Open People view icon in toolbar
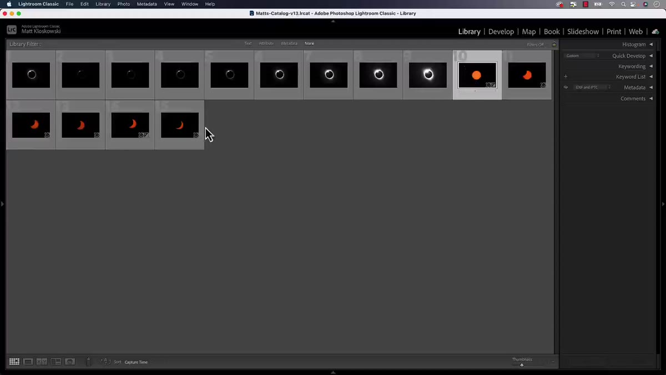The image size is (666, 375). pyautogui.click(x=70, y=362)
